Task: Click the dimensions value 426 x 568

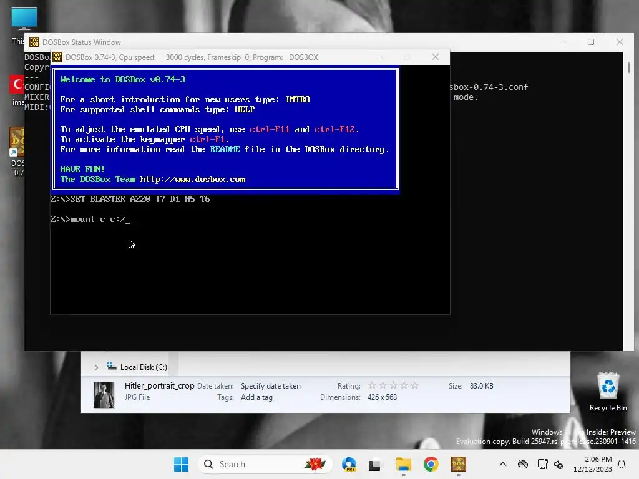Action: pos(382,397)
